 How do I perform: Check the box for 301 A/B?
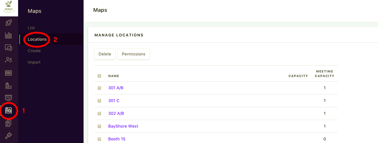(x=99, y=88)
